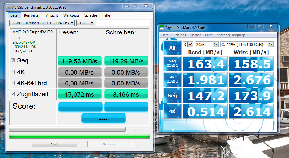Click the AS SSD Benchmark title bar icon

pos(8,7)
